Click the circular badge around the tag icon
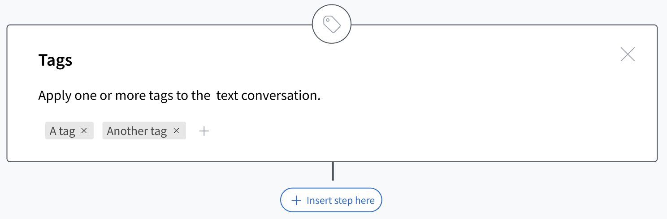Image resolution: width=667 pixels, height=219 pixels. pyautogui.click(x=332, y=24)
